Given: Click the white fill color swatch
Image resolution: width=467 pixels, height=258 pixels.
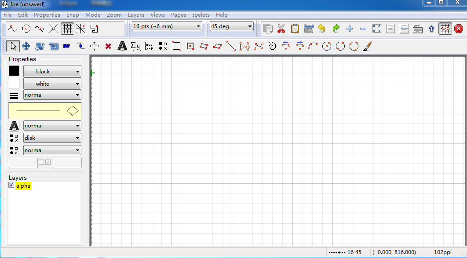Looking at the screenshot, I should click(14, 84).
